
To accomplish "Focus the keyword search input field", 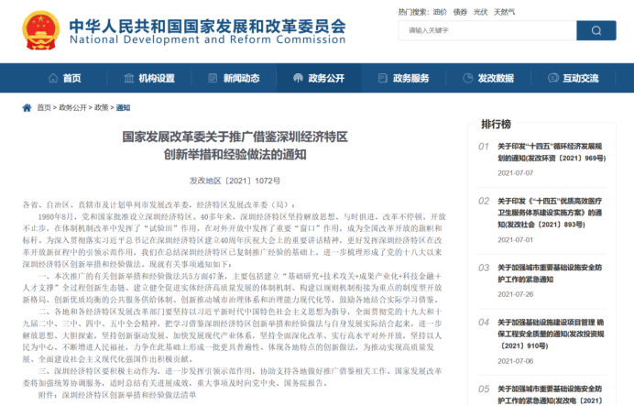I will point(486,31).
